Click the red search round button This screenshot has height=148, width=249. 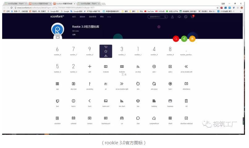[x=176, y=39]
